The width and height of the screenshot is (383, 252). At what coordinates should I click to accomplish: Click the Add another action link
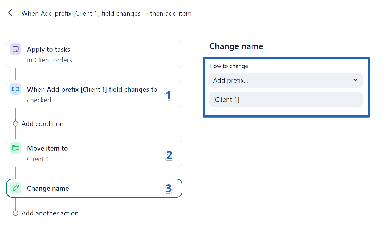[x=50, y=213]
